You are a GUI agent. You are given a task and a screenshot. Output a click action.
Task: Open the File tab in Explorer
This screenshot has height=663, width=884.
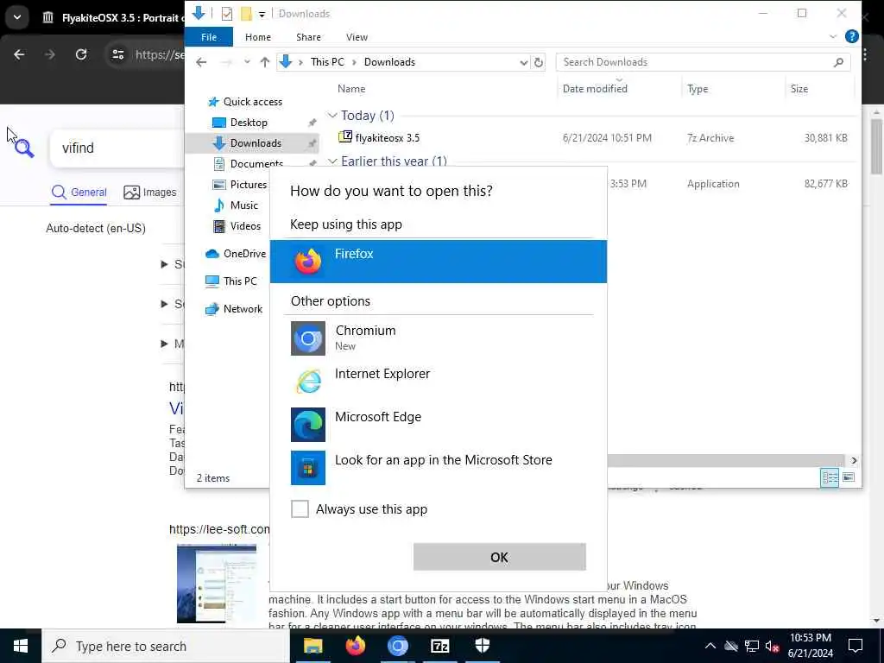pos(209,37)
